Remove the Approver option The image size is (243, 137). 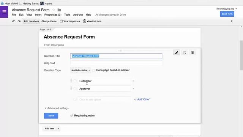(133, 89)
